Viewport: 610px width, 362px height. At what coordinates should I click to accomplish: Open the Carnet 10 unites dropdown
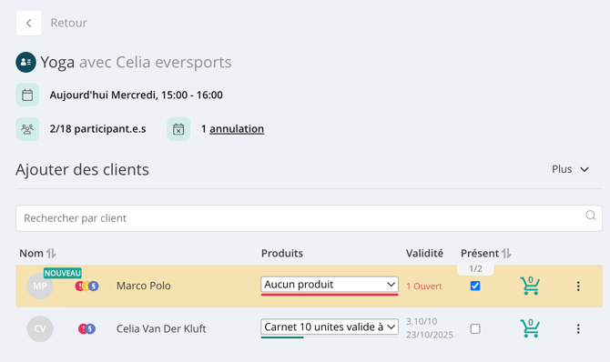[330, 327]
